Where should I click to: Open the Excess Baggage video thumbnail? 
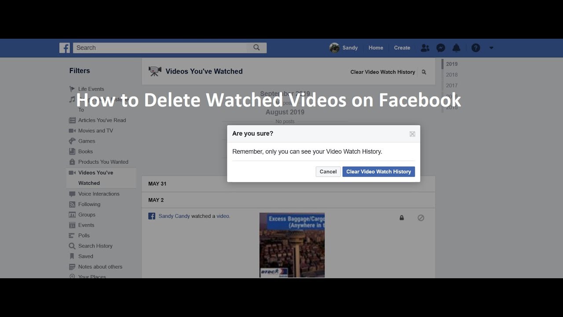pyautogui.click(x=292, y=245)
